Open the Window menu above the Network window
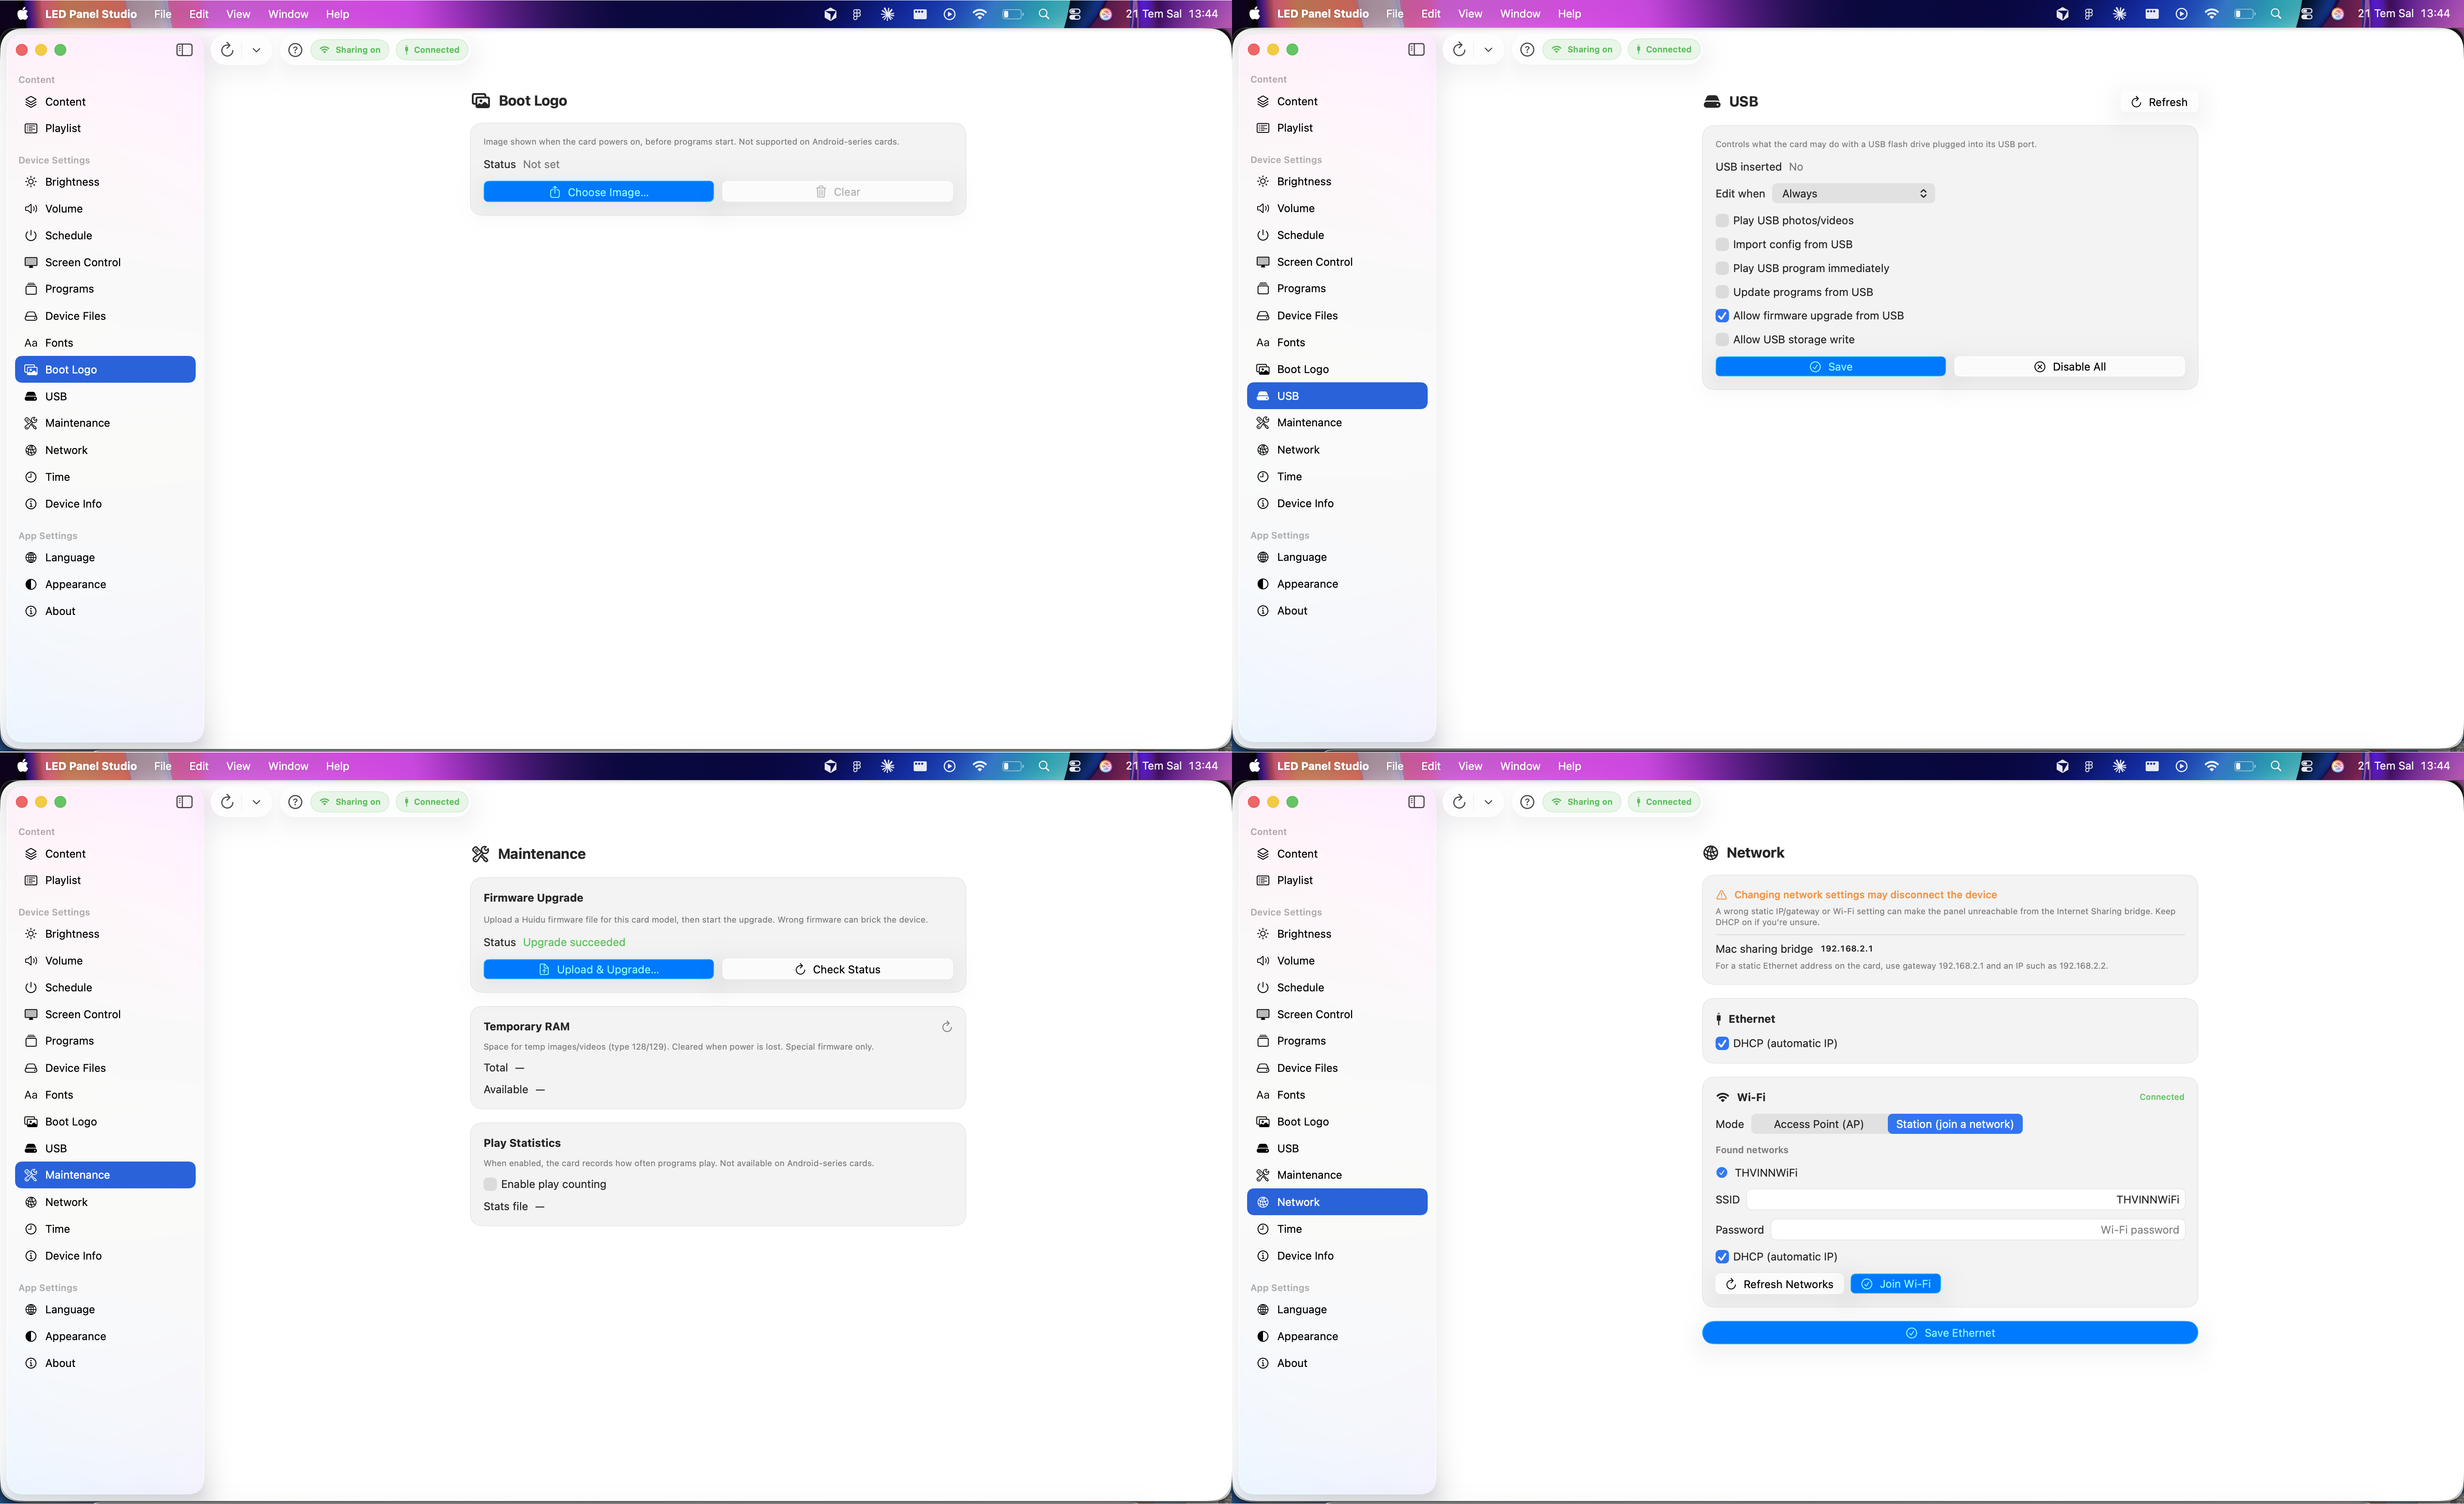 1520,766
